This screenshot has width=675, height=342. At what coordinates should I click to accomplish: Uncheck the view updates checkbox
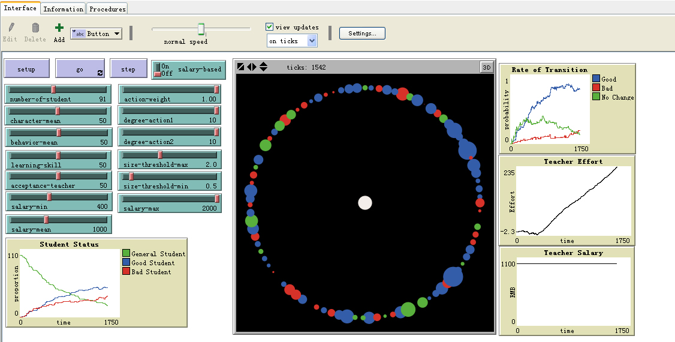tap(270, 27)
